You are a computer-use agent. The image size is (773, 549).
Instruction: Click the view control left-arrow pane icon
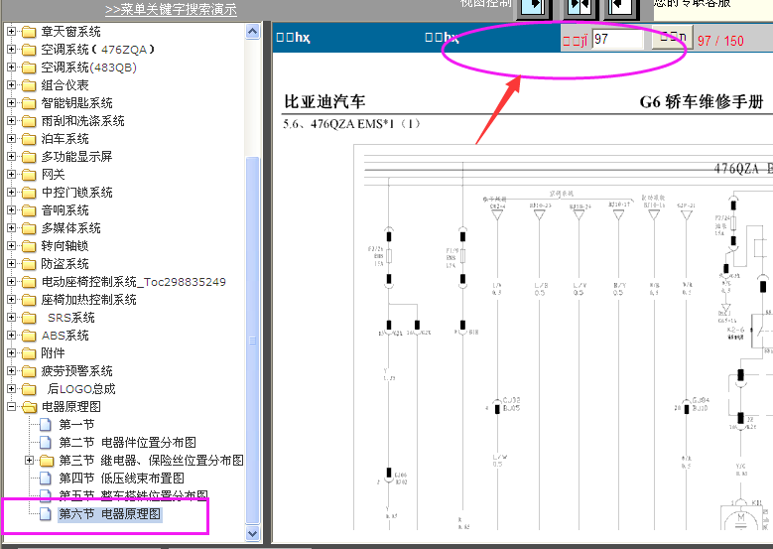point(621,7)
